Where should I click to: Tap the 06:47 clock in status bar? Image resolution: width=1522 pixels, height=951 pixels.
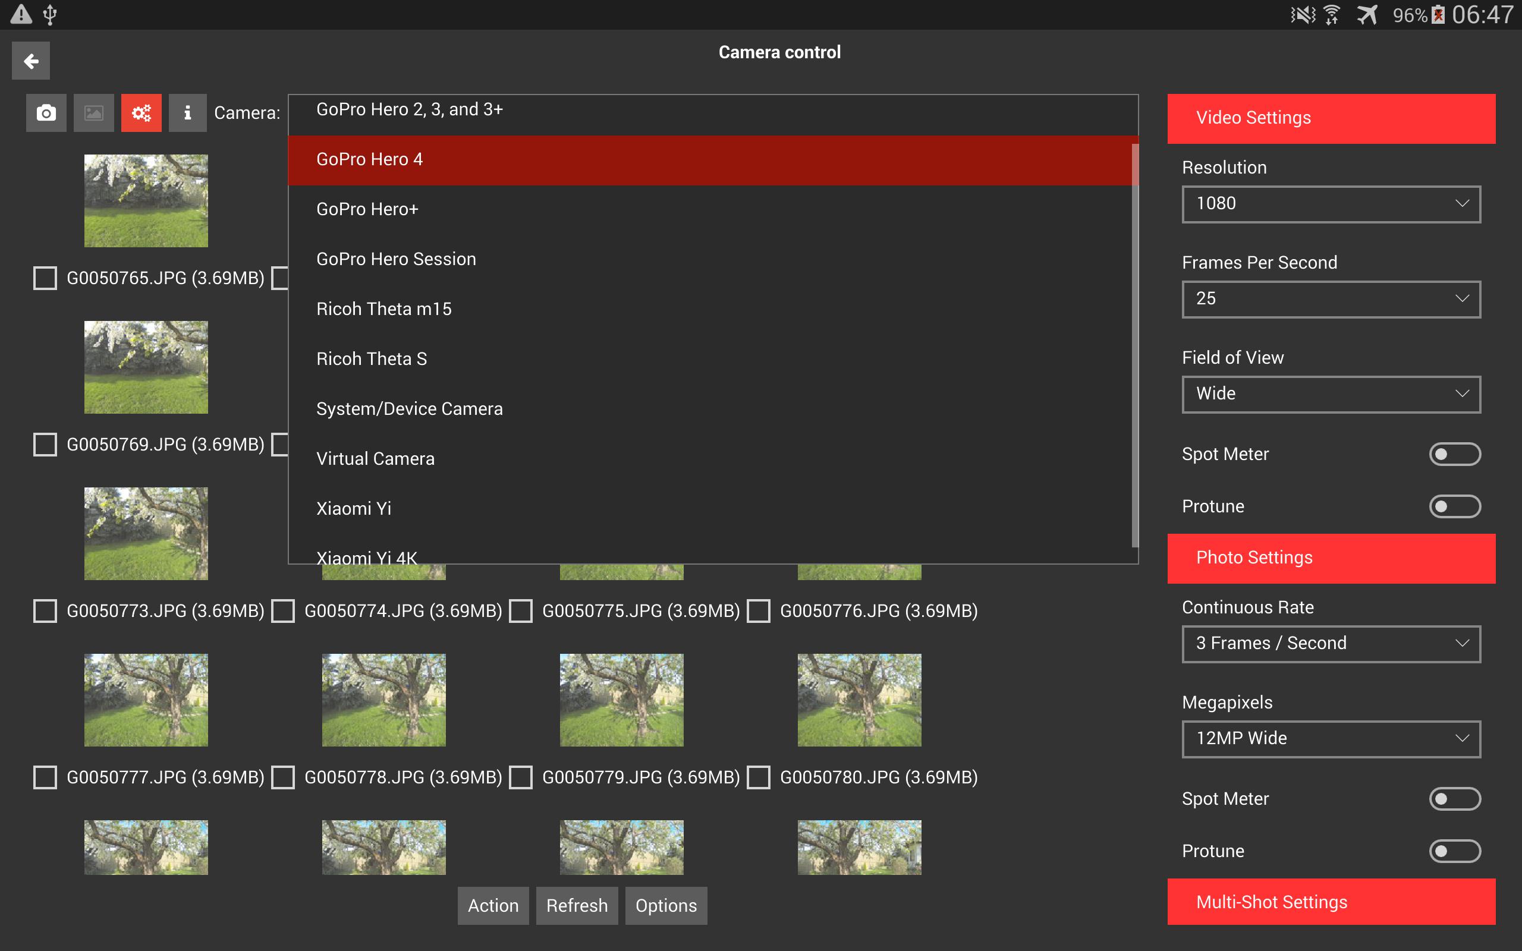point(1482,14)
